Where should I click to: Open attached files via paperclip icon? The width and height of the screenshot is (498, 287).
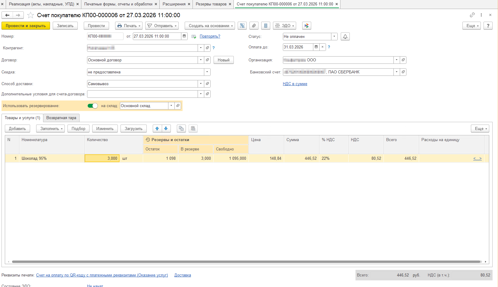(254, 26)
